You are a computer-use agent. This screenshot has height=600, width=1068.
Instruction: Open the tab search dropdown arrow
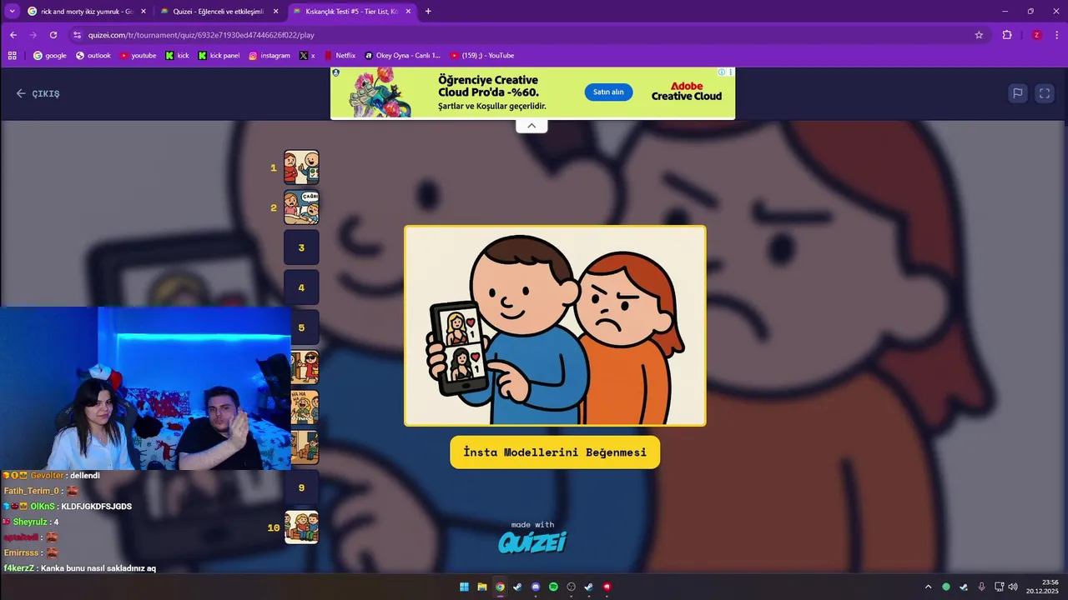[12, 11]
